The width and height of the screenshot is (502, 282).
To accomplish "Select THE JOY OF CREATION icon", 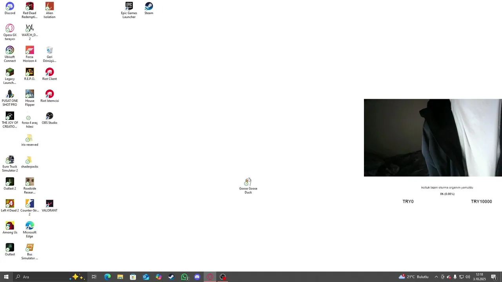I will (10, 120).
